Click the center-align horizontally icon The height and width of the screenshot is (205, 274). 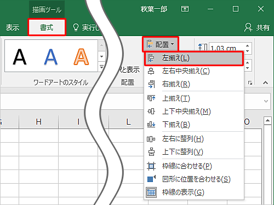[x=151, y=71]
